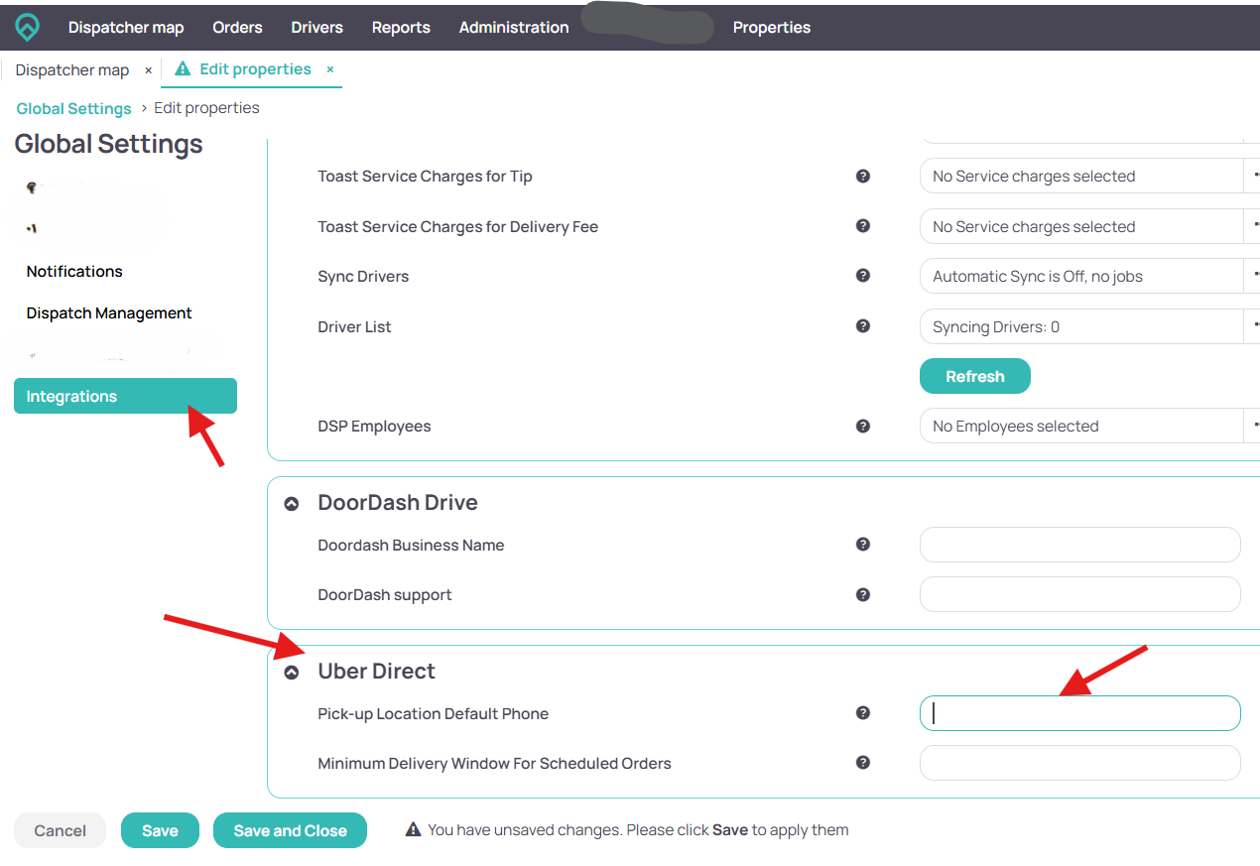The image size is (1260, 866).
Task: Open help icon for DoorDash support
Action: coord(863,594)
